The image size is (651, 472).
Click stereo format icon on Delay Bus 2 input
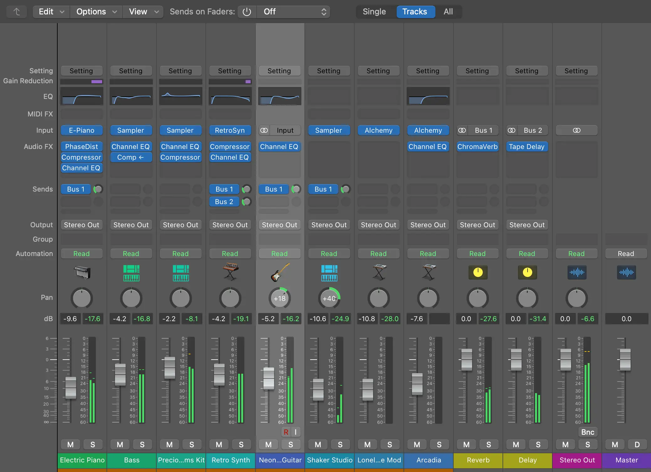pyautogui.click(x=512, y=130)
